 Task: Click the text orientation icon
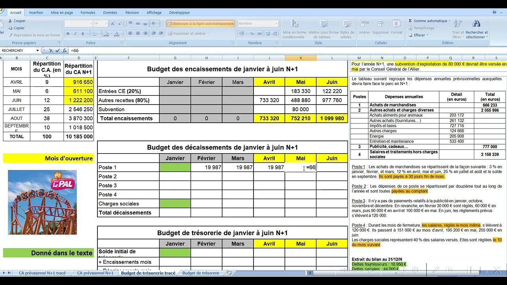click(154, 23)
